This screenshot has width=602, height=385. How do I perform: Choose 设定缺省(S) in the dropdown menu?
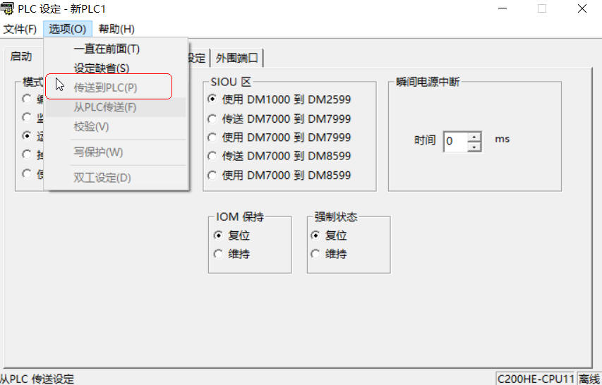[x=102, y=68]
